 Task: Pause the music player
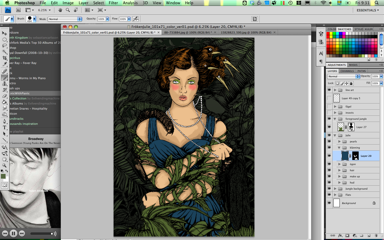[13, 234]
